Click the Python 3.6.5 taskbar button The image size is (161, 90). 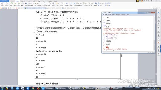[88, 88]
